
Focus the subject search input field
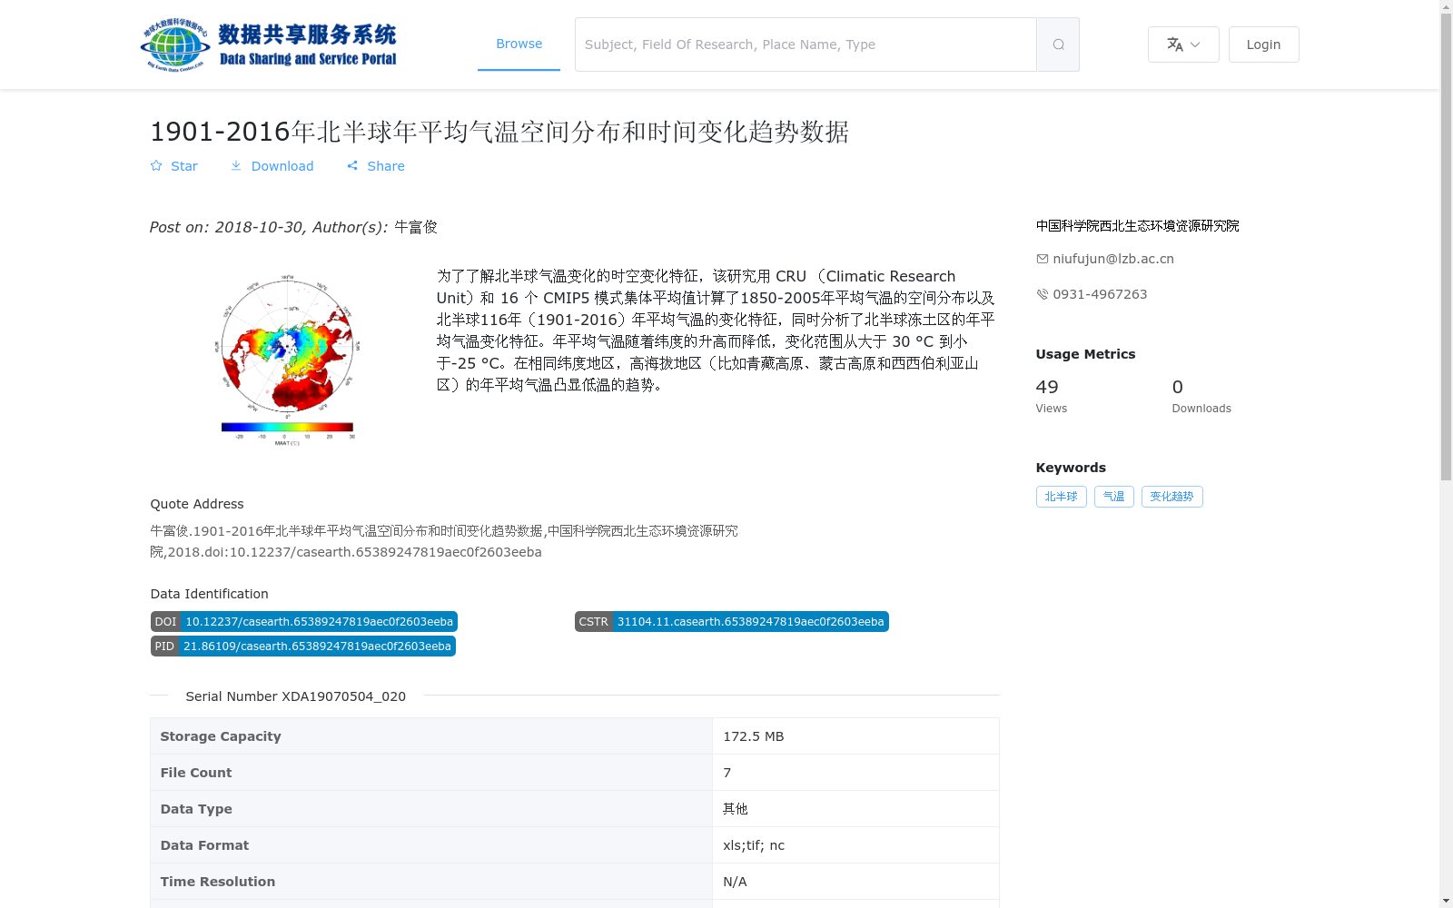[806, 44]
